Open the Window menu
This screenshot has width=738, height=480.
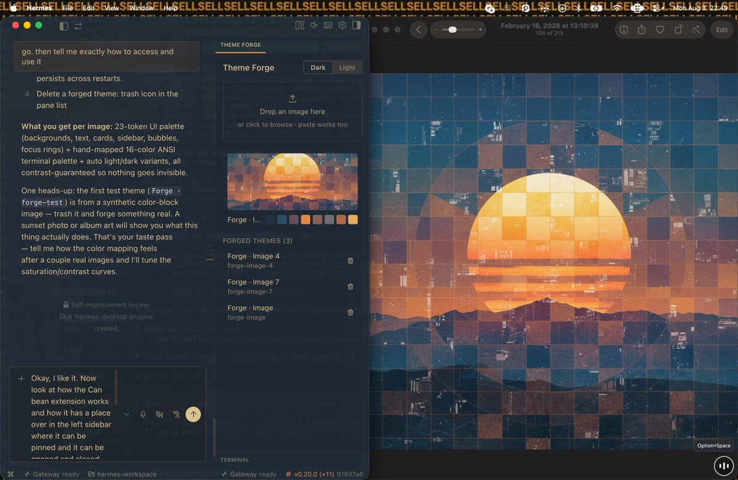(x=141, y=8)
